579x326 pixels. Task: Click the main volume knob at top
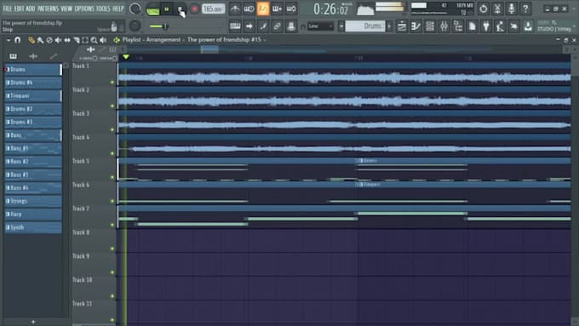tap(135, 9)
